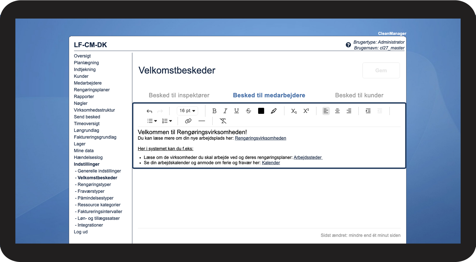Clear formatting with the remove-format icon
The height and width of the screenshot is (262, 476).
pyautogui.click(x=223, y=121)
